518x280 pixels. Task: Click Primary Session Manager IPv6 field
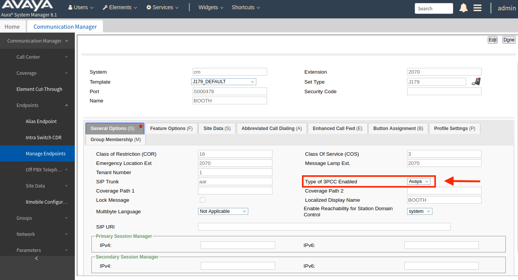pyautogui.click(x=441, y=245)
